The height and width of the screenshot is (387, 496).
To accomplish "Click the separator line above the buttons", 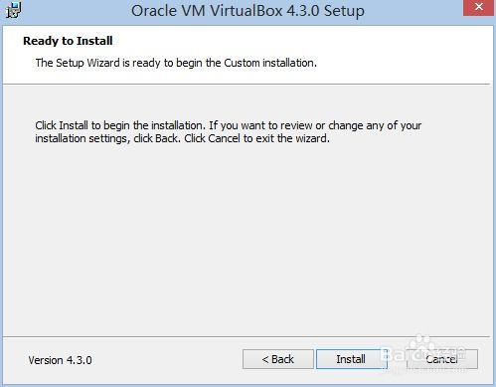I will click(x=247, y=337).
